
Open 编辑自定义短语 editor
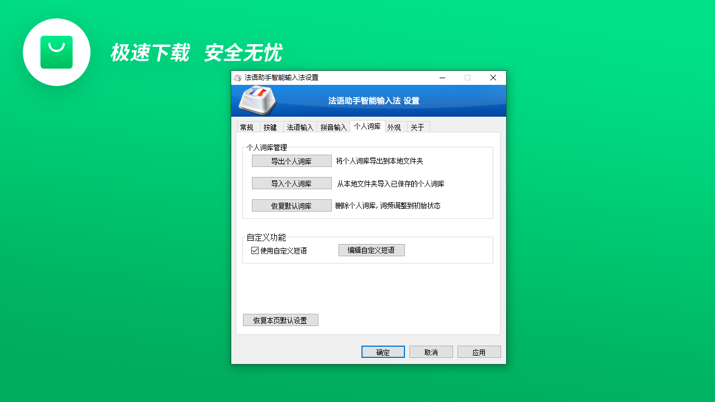tap(371, 250)
